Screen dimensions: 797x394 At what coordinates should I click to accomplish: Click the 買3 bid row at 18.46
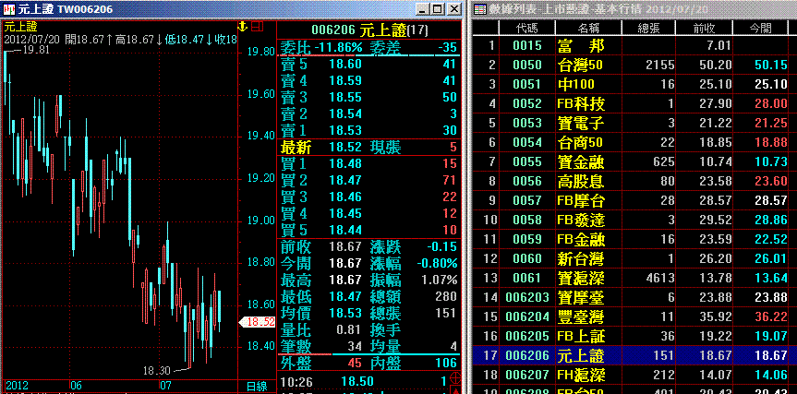coord(369,197)
